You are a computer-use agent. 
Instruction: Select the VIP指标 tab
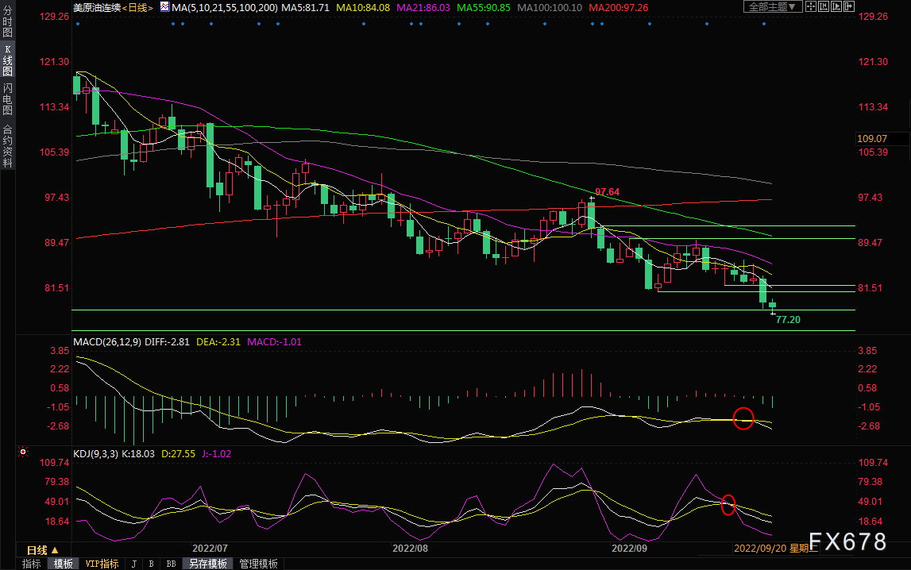pyautogui.click(x=102, y=564)
